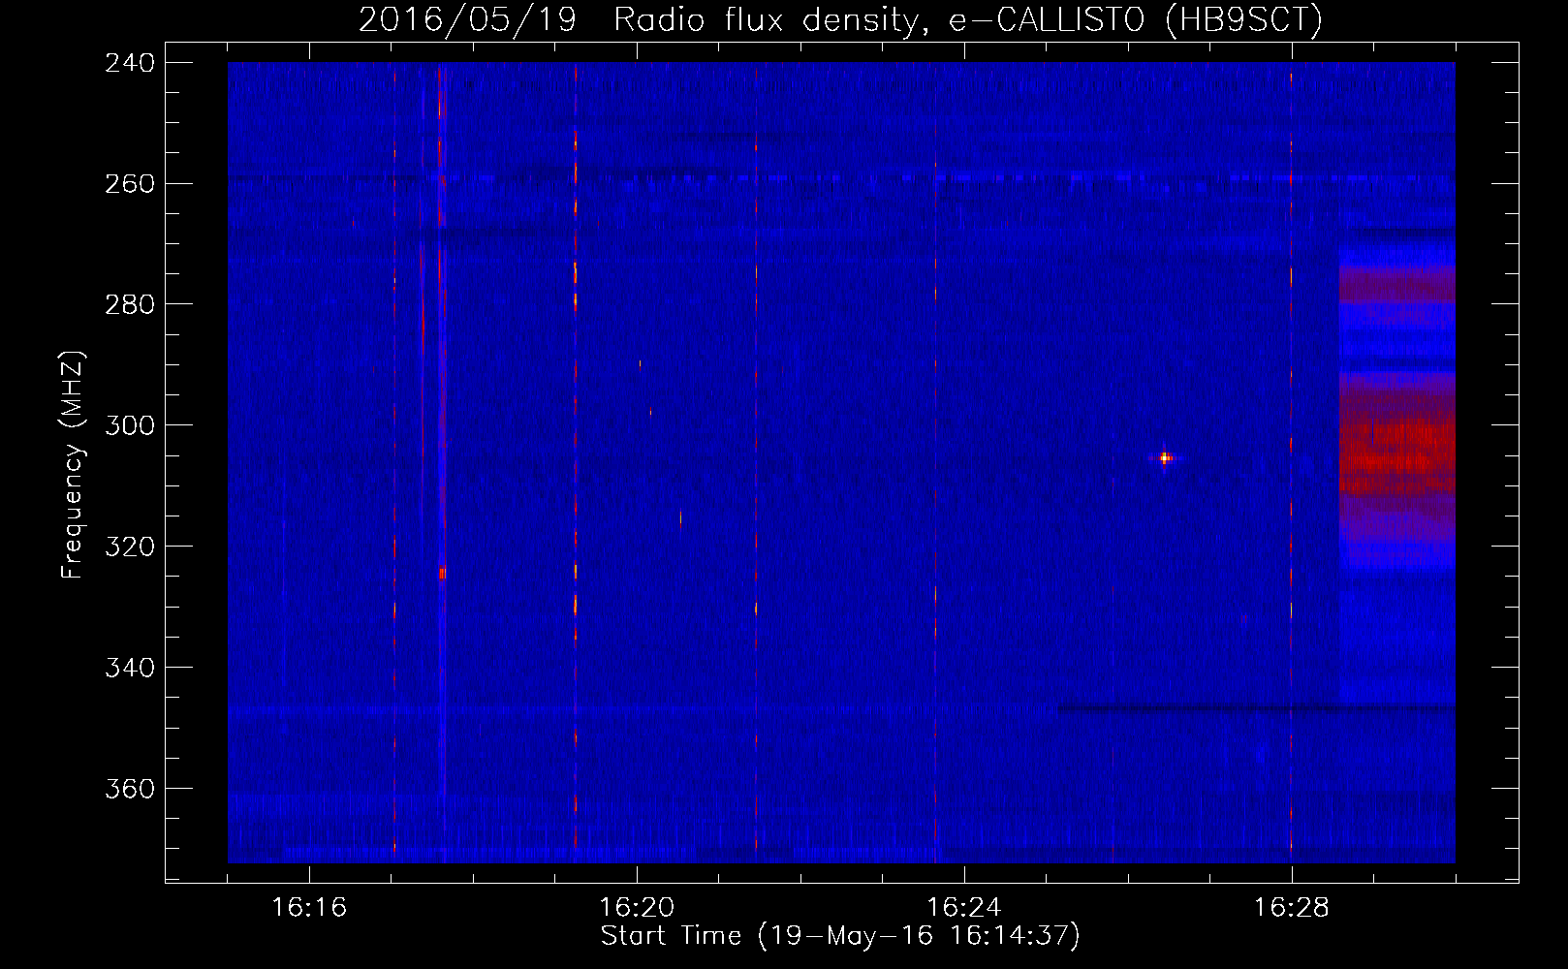Select the 300 frequency tick label

[129, 426]
